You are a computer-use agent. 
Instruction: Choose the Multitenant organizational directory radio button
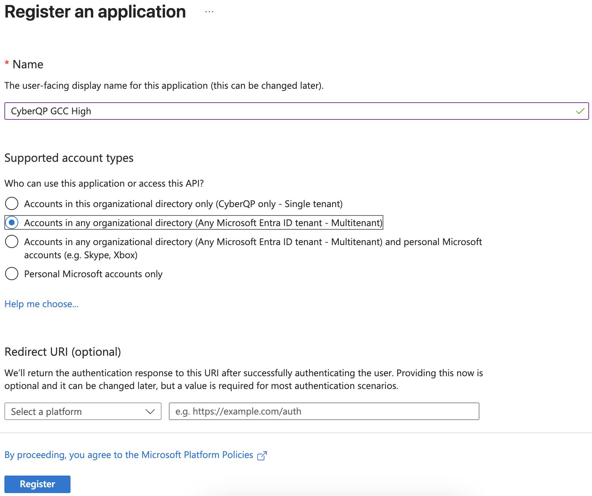coord(12,222)
